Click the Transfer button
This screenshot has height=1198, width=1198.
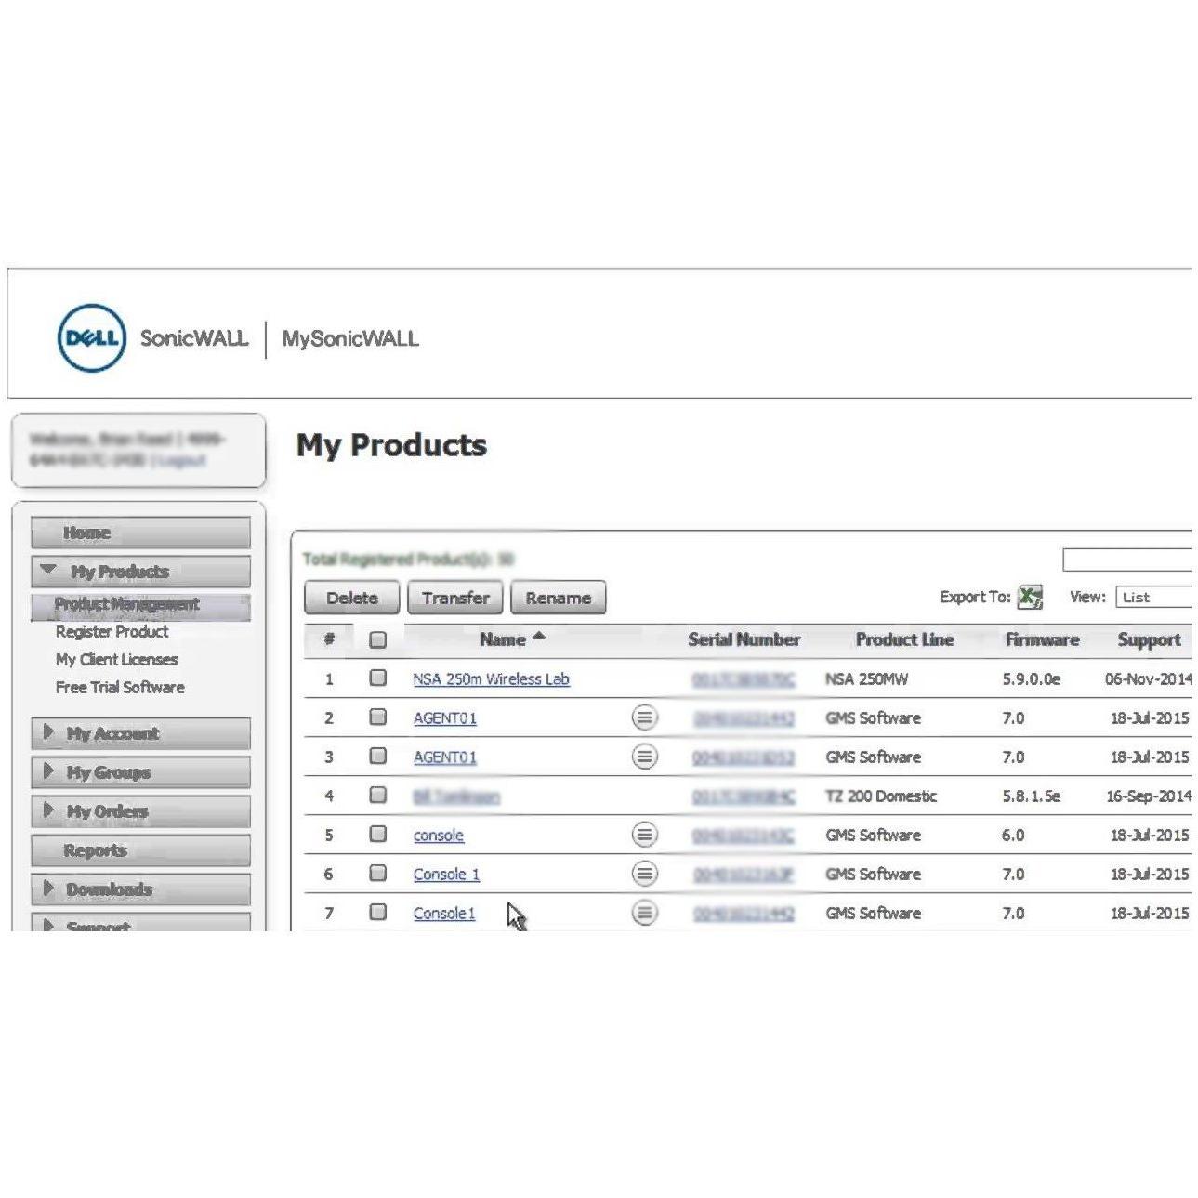(455, 598)
